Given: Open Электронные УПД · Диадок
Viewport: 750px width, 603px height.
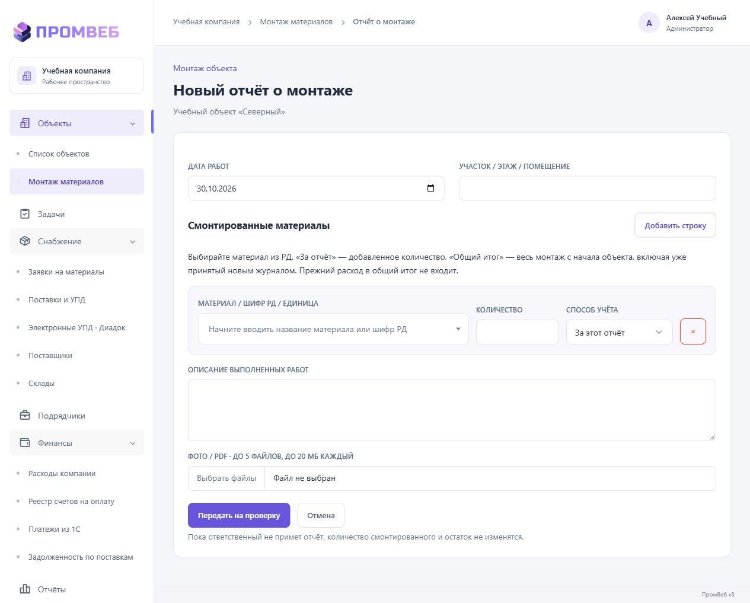Looking at the screenshot, I should point(76,327).
